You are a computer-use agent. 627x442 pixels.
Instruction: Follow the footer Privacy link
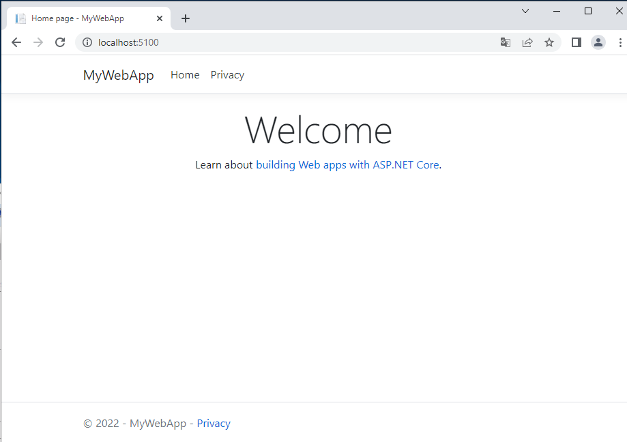click(214, 423)
